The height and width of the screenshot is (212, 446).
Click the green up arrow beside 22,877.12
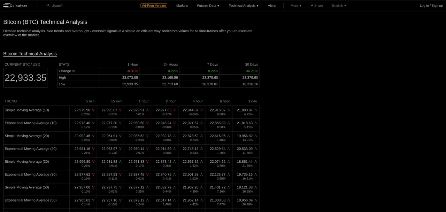[147, 187]
